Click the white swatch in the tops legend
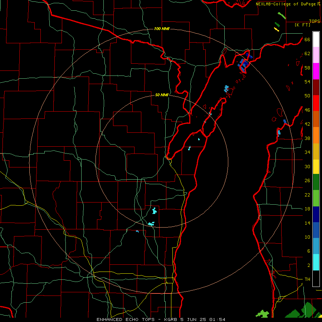The image size is (322, 322). [x=316, y=39]
